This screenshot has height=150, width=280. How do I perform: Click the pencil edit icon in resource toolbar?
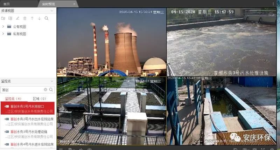click(x=17, y=18)
